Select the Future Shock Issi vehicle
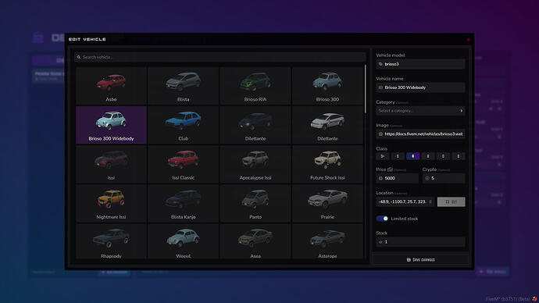The height and width of the screenshot is (303, 539). [x=327, y=164]
